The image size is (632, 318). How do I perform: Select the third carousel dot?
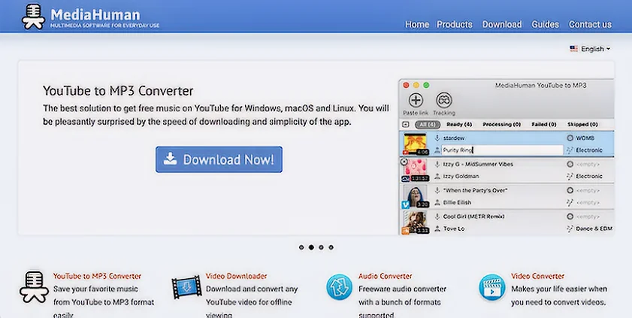[x=321, y=247]
